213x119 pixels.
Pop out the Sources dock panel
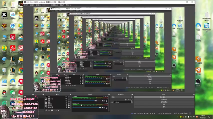(70, 94)
